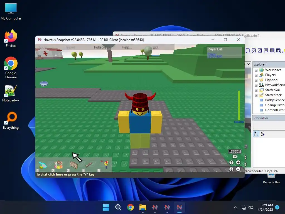Open the Tools menu in client
The width and height of the screenshot is (285, 214).
(43, 47)
